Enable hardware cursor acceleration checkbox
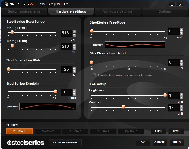The image size is (189, 149). 94,75
